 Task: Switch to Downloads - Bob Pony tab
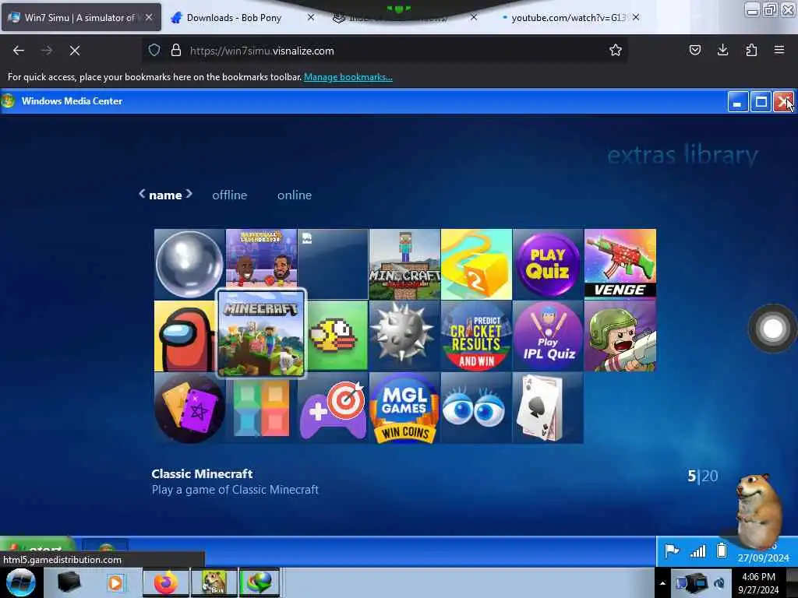pyautogui.click(x=234, y=18)
